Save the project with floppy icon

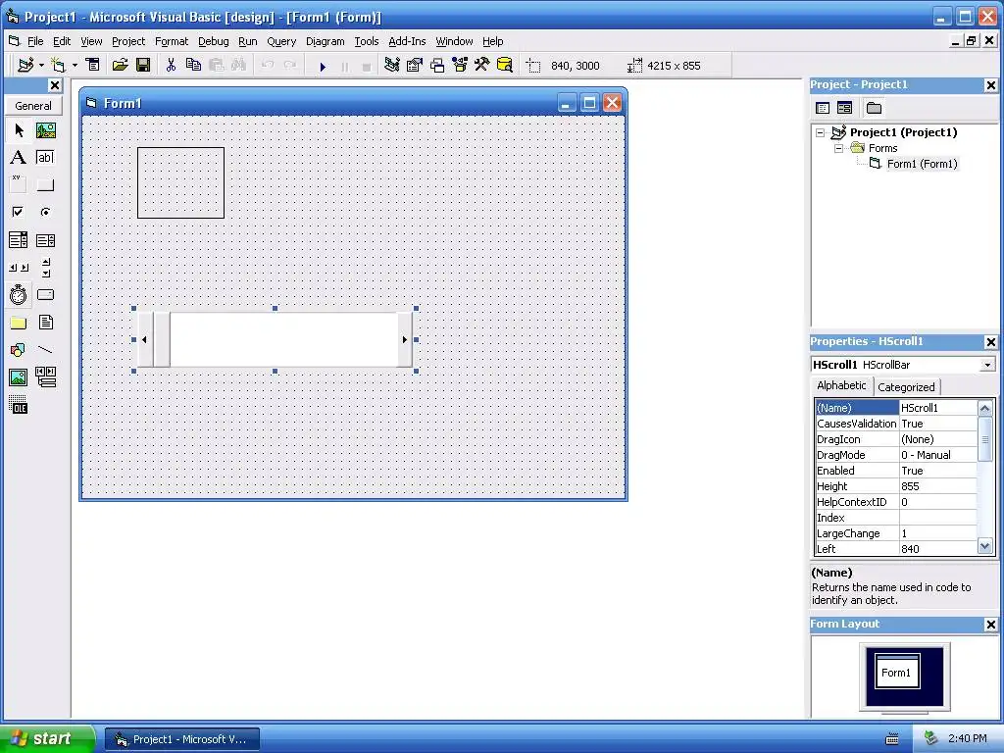143,65
